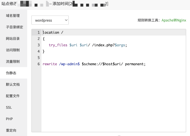Switch to the 重定向 tab
Image resolution: width=190 pixels, height=136 pixels.
(11, 130)
